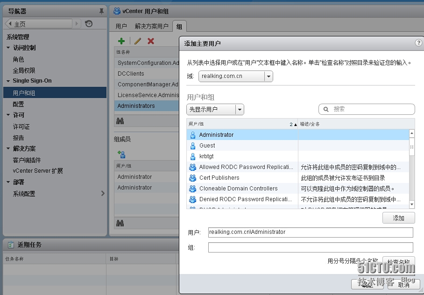Viewport: 424px width, 295px height.
Task: Click binoculars find icon under group members
Action: (120, 223)
